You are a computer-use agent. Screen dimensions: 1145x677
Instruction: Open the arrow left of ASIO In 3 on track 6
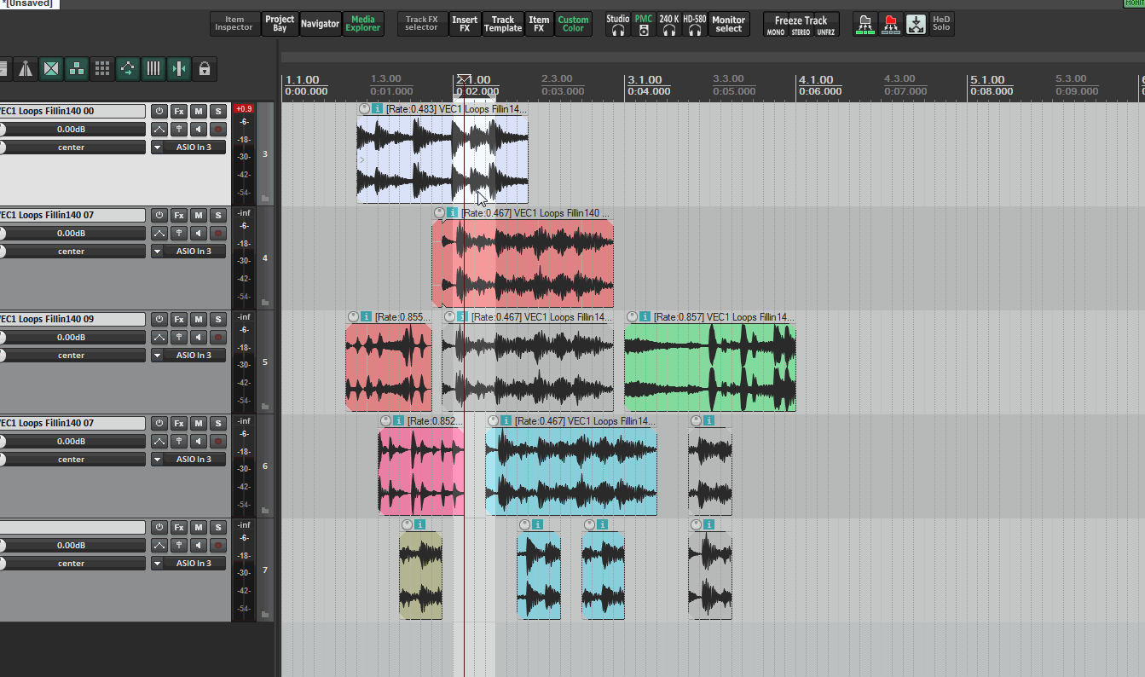point(157,460)
